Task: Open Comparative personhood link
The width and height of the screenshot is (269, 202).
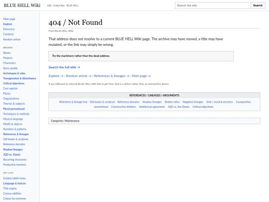Action: (x=243, y=102)
